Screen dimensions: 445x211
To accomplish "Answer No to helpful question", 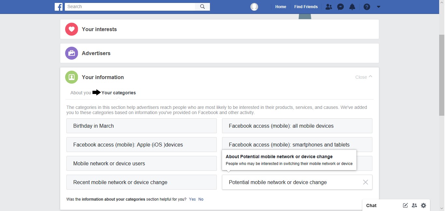I will [x=201, y=199].
